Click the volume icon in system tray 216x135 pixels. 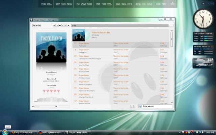[202, 132]
